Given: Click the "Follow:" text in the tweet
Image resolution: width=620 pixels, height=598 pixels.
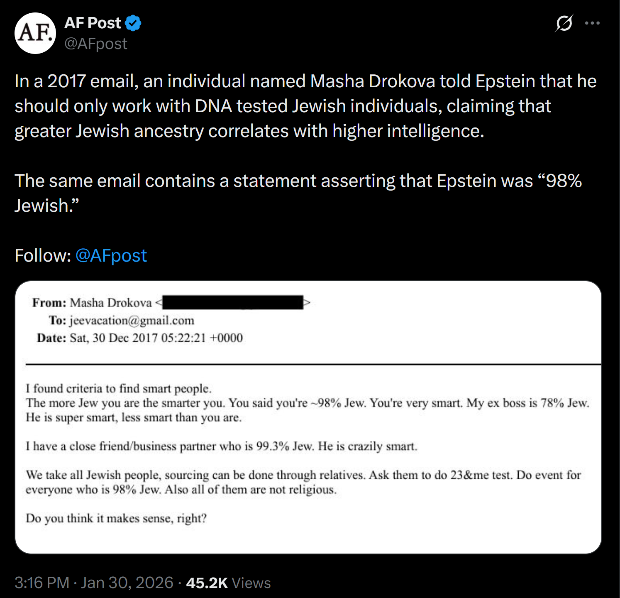Looking at the screenshot, I should tap(43, 255).
